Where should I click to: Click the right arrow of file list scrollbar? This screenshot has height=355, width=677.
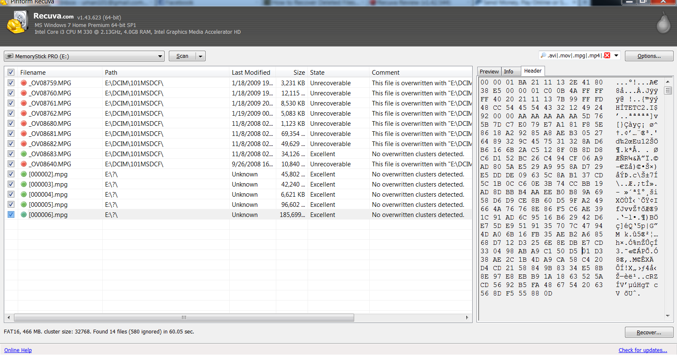(467, 317)
